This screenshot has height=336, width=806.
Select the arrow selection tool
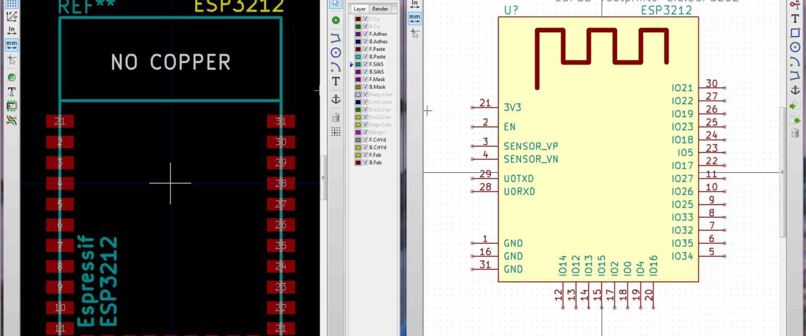pos(335,3)
